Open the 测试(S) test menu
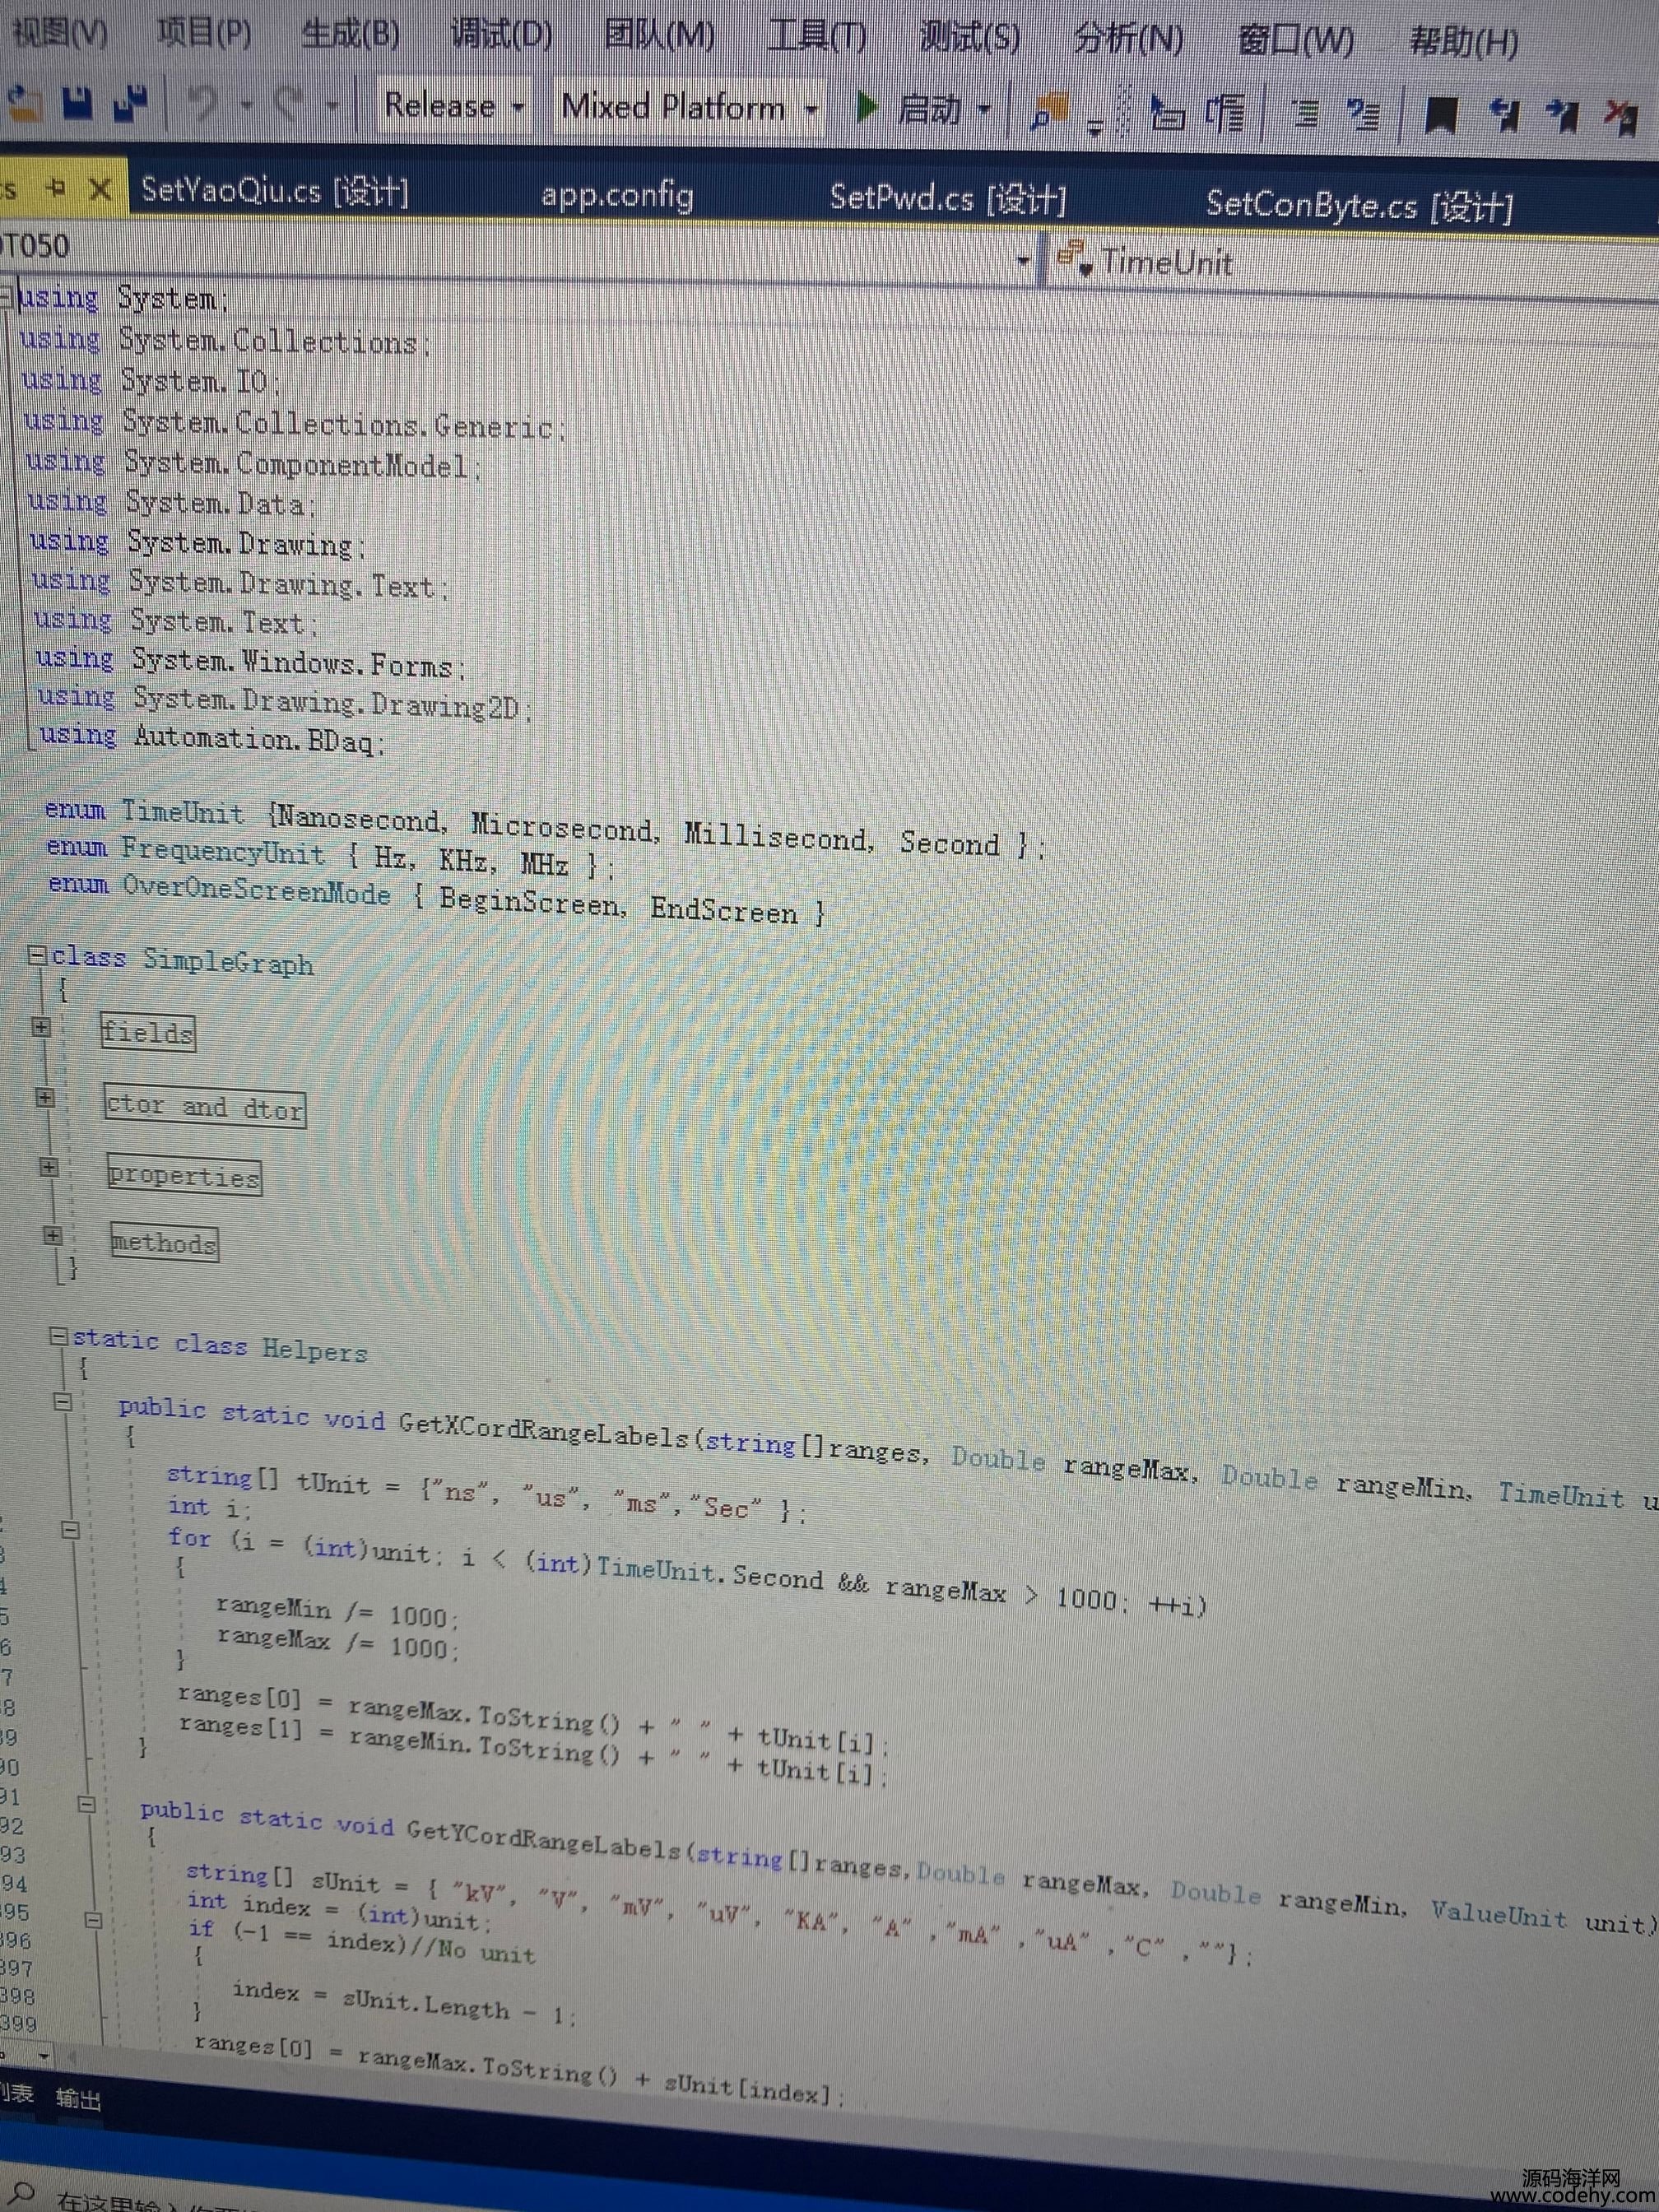 [969, 37]
